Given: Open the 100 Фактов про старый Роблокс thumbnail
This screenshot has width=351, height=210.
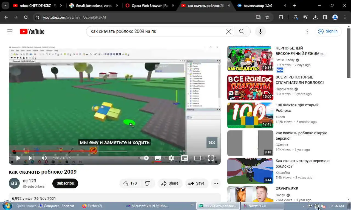Looking at the screenshot, I should (250, 115).
